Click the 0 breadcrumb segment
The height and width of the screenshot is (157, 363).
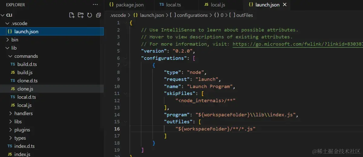(219, 15)
